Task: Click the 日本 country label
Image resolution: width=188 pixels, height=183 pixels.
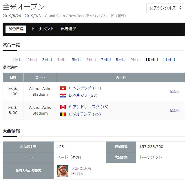Action: point(80,174)
